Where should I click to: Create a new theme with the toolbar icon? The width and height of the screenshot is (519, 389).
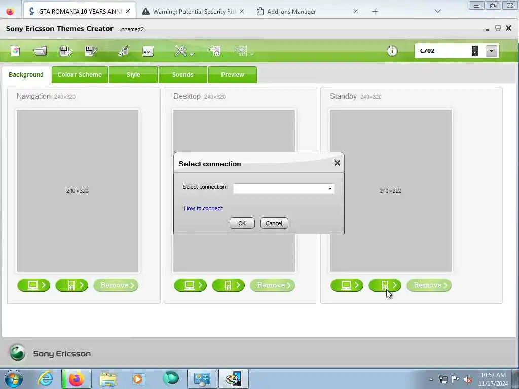coord(15,51)
